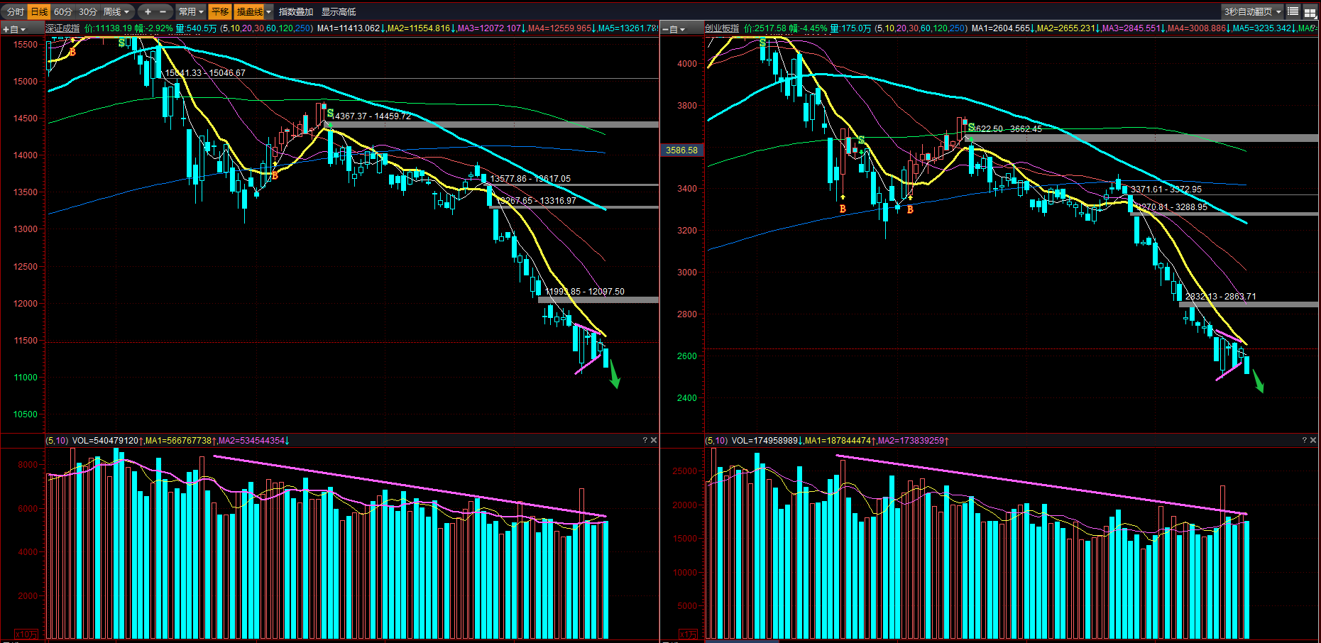
Task: Click 显示高低 show high-low
Action: 339,11
